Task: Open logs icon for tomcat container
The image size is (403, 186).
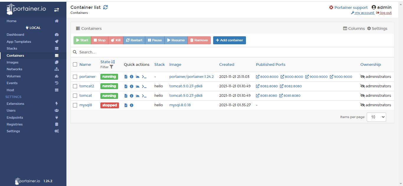Action: (x=126, y=96)
